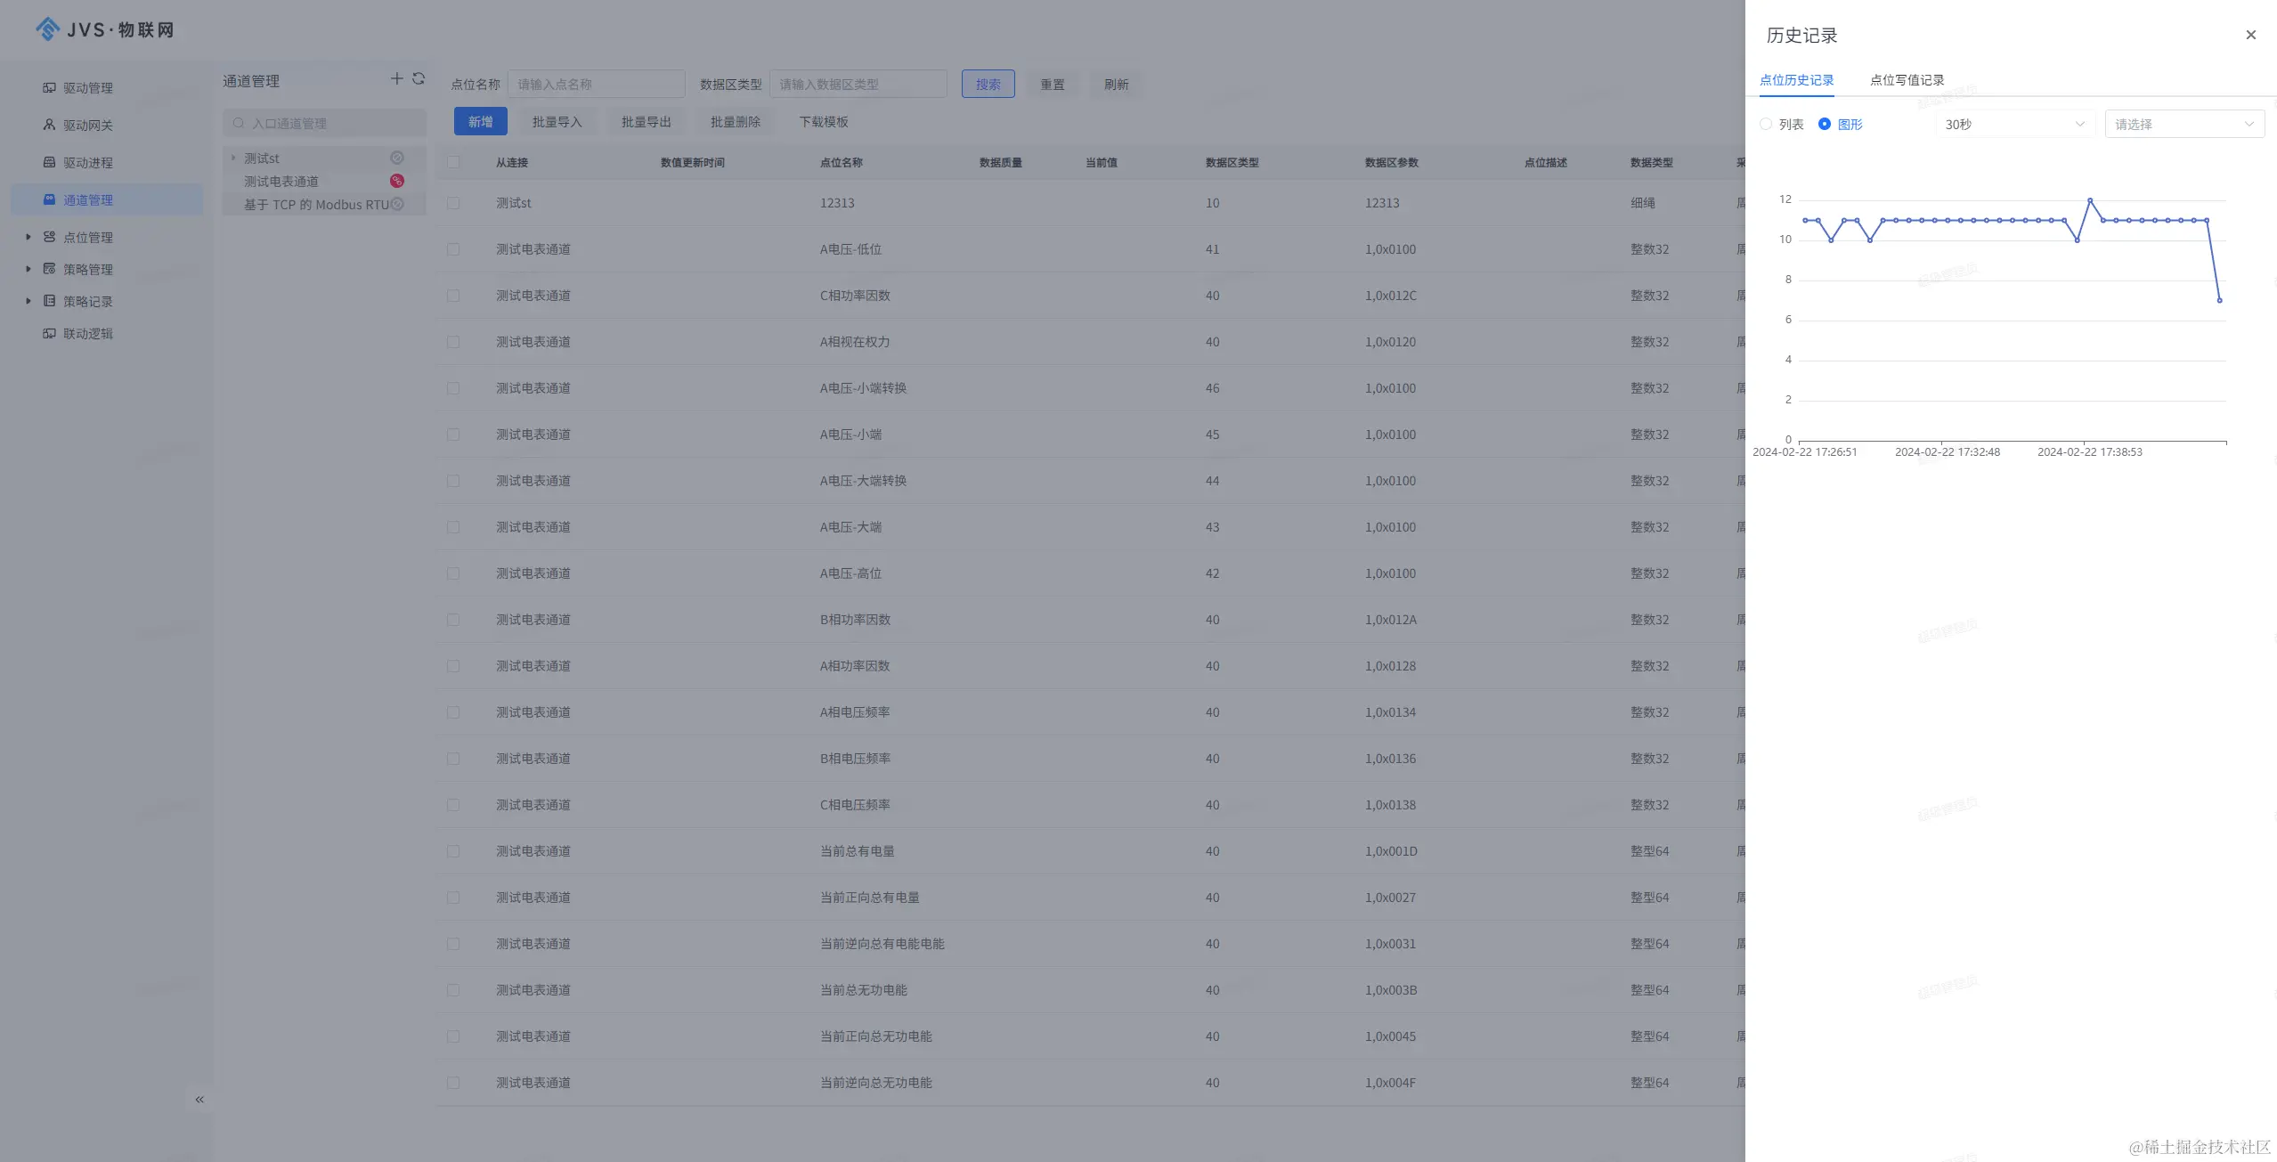Select the 列表 radio button
This screenshot has height=1162, width=2277.
[x=1765, y=124]
